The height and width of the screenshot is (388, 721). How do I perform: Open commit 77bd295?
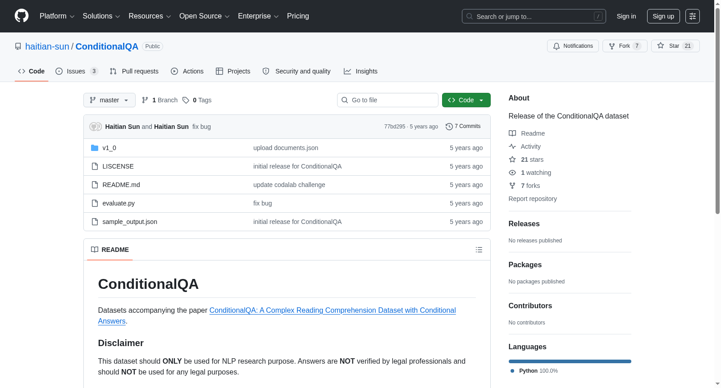click(x=395, y=127)
